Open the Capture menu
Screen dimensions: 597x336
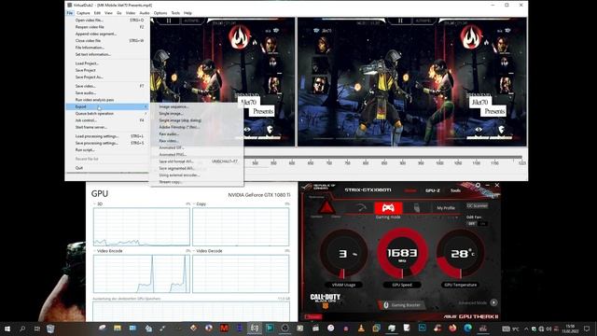click(x=83, y=13)
